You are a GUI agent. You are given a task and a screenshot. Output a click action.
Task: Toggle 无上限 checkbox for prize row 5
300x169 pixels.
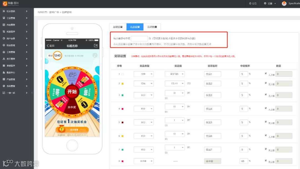click(266, 122)
